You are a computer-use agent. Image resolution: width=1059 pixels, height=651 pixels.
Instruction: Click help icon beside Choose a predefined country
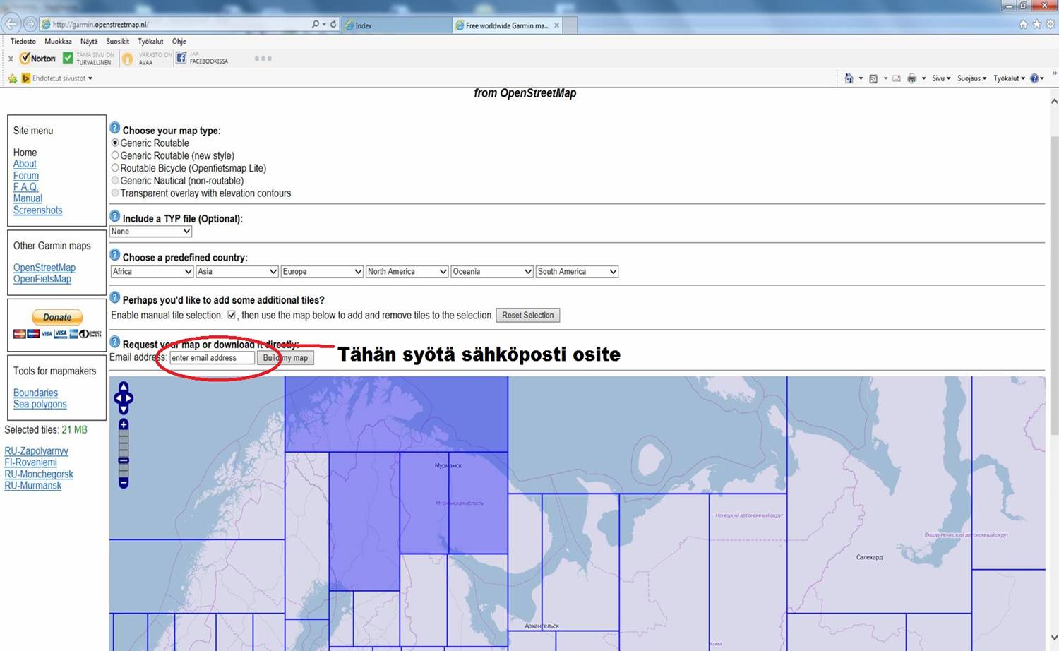click(x=115, y=256)
